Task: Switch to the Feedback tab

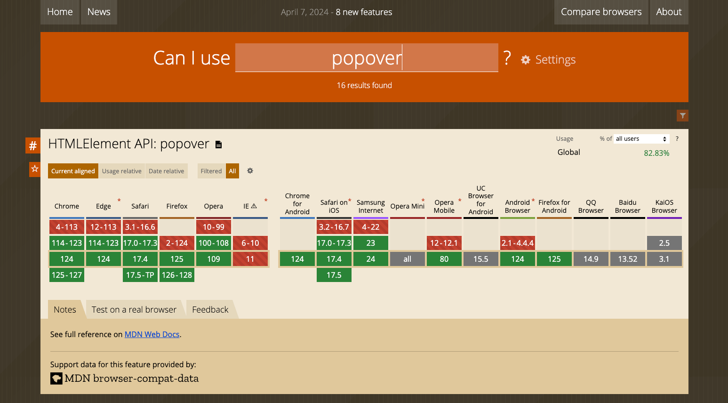Action: (x=210, y=309)
